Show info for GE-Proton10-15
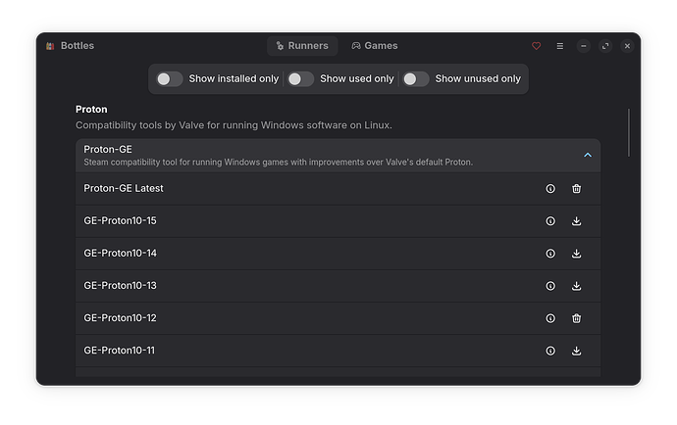The image size is (677, 425). tap(550, 221)
